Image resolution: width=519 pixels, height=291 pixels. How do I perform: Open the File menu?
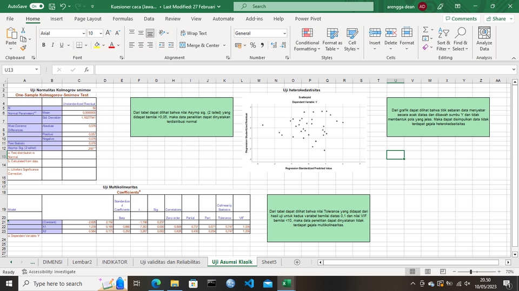[x=10, y=19]
